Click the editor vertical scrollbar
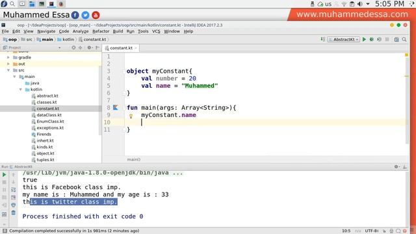Viewport: 416px width, 234px height. point(408,101)
